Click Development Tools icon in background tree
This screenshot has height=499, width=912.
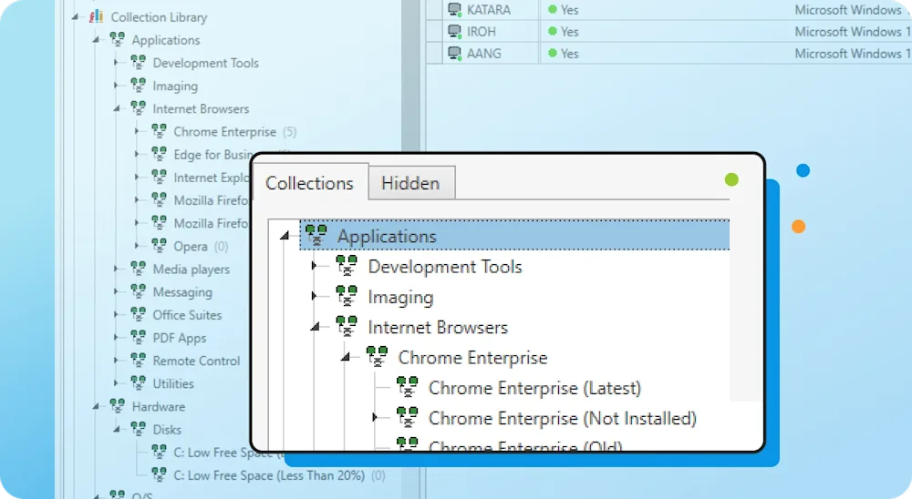139,62
